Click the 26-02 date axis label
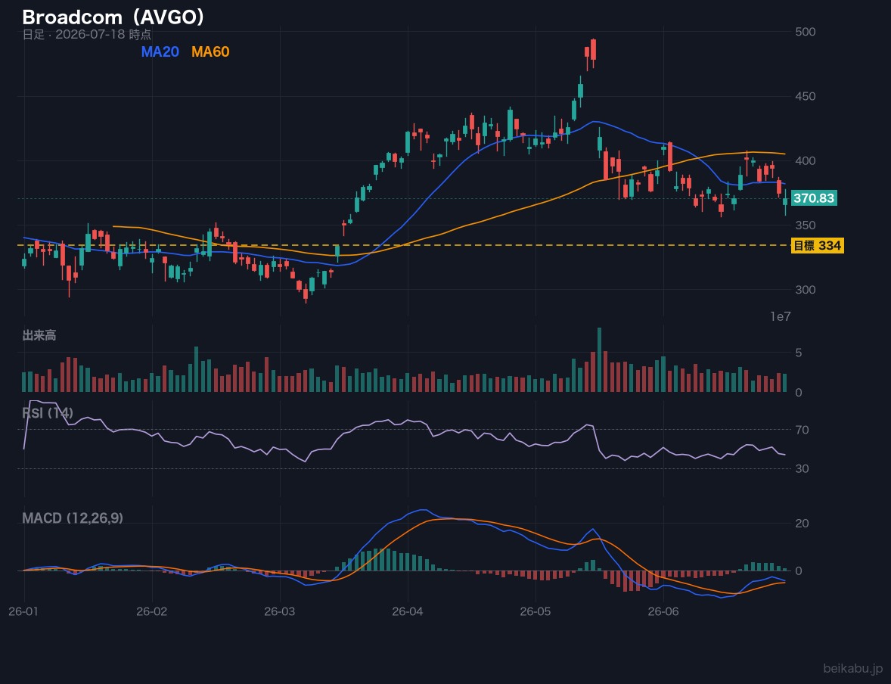Viewport: 891px width, 684px height. (152, 612)
